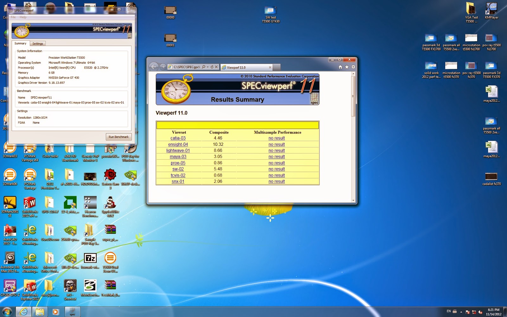Select the TessMark archive on the desktop

click(x=110, y=288)
